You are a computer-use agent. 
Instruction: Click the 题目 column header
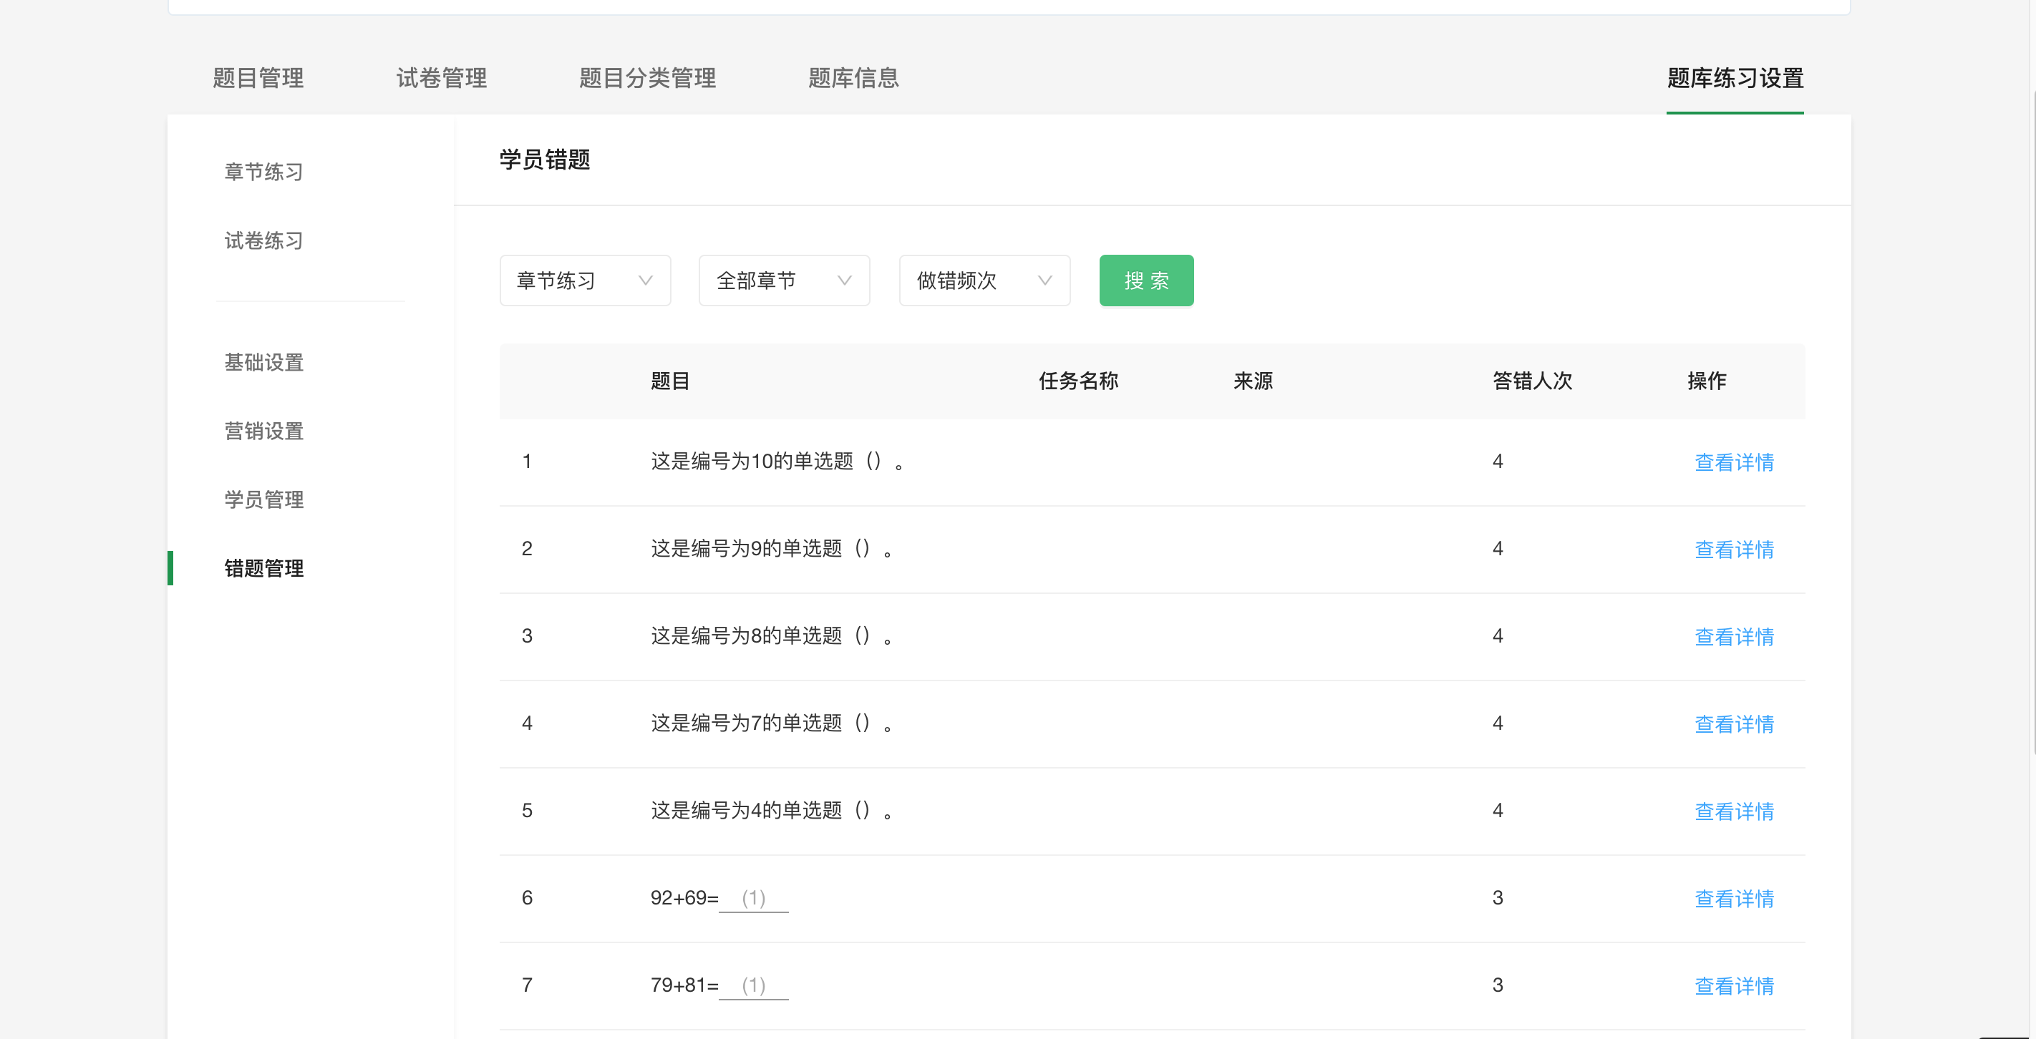pyautogui.click(x=670, y=381)
